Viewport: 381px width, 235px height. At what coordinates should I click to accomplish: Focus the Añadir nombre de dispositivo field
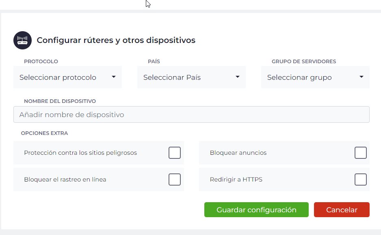[191, 115]
